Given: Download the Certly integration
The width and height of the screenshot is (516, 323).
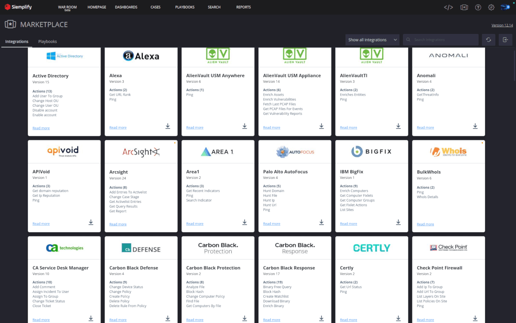Looking at the screenshot, I should pyautogui.click(x=398, y=318).
